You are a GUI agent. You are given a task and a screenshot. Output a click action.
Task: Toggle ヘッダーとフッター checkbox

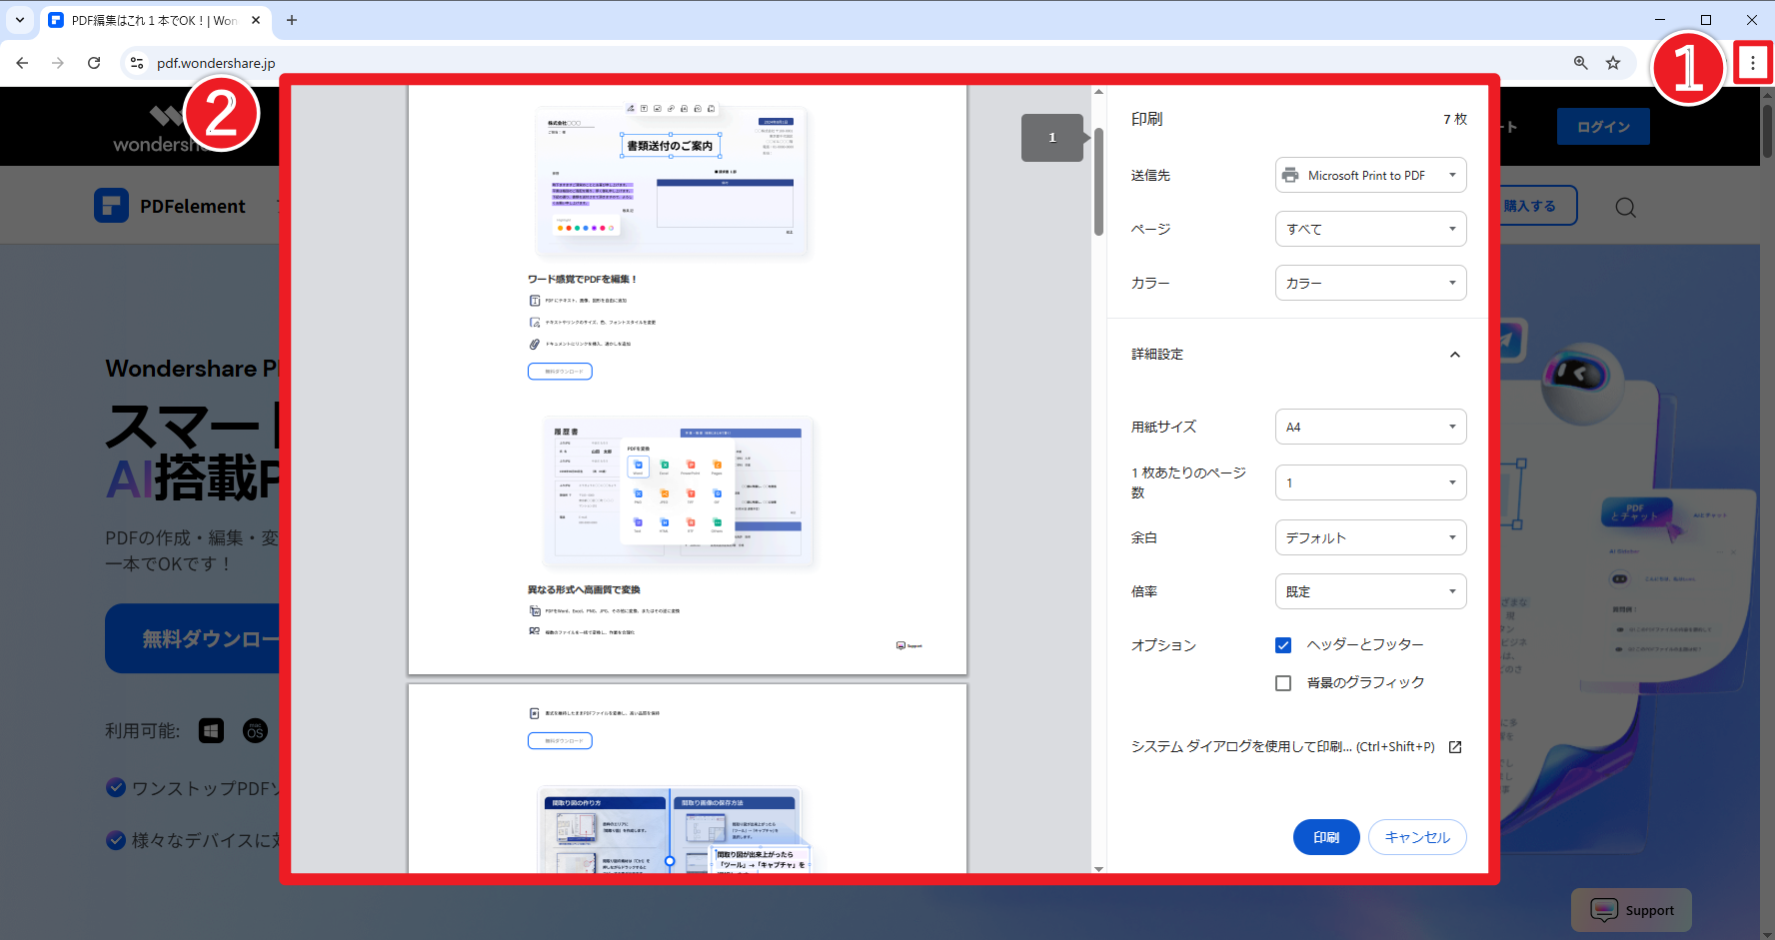(x=1283, y=645)
